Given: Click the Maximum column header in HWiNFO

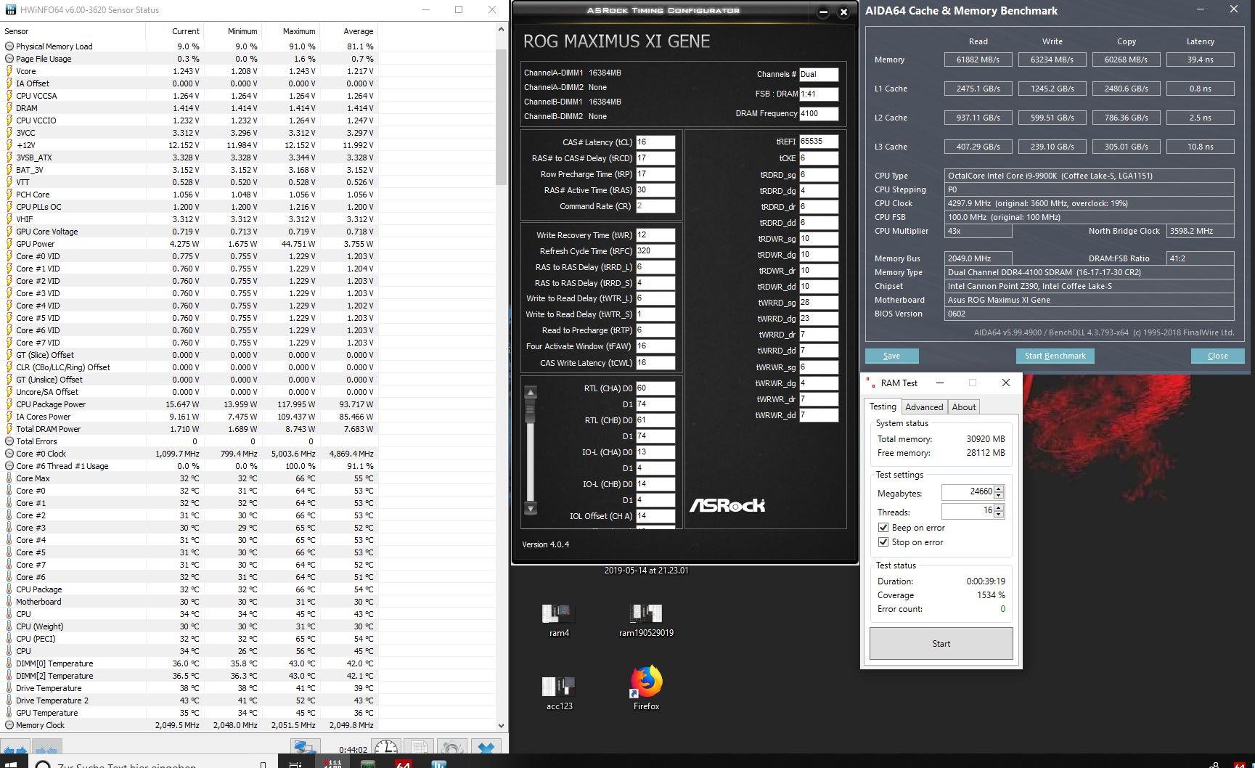Looking at the screenshot, I should coord(290,31).
